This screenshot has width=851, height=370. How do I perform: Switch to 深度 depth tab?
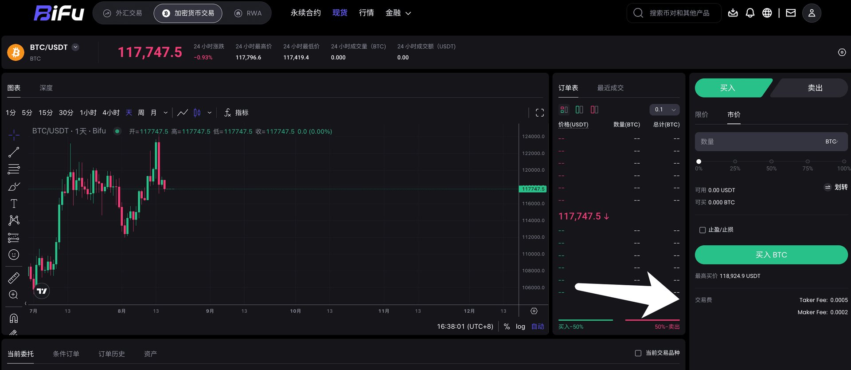pyautogui.click(x=46, y=88)
